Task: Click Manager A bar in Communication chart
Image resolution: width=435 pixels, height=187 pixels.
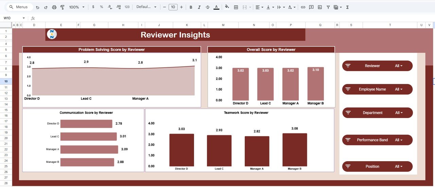Action: (x=89, y=150)
